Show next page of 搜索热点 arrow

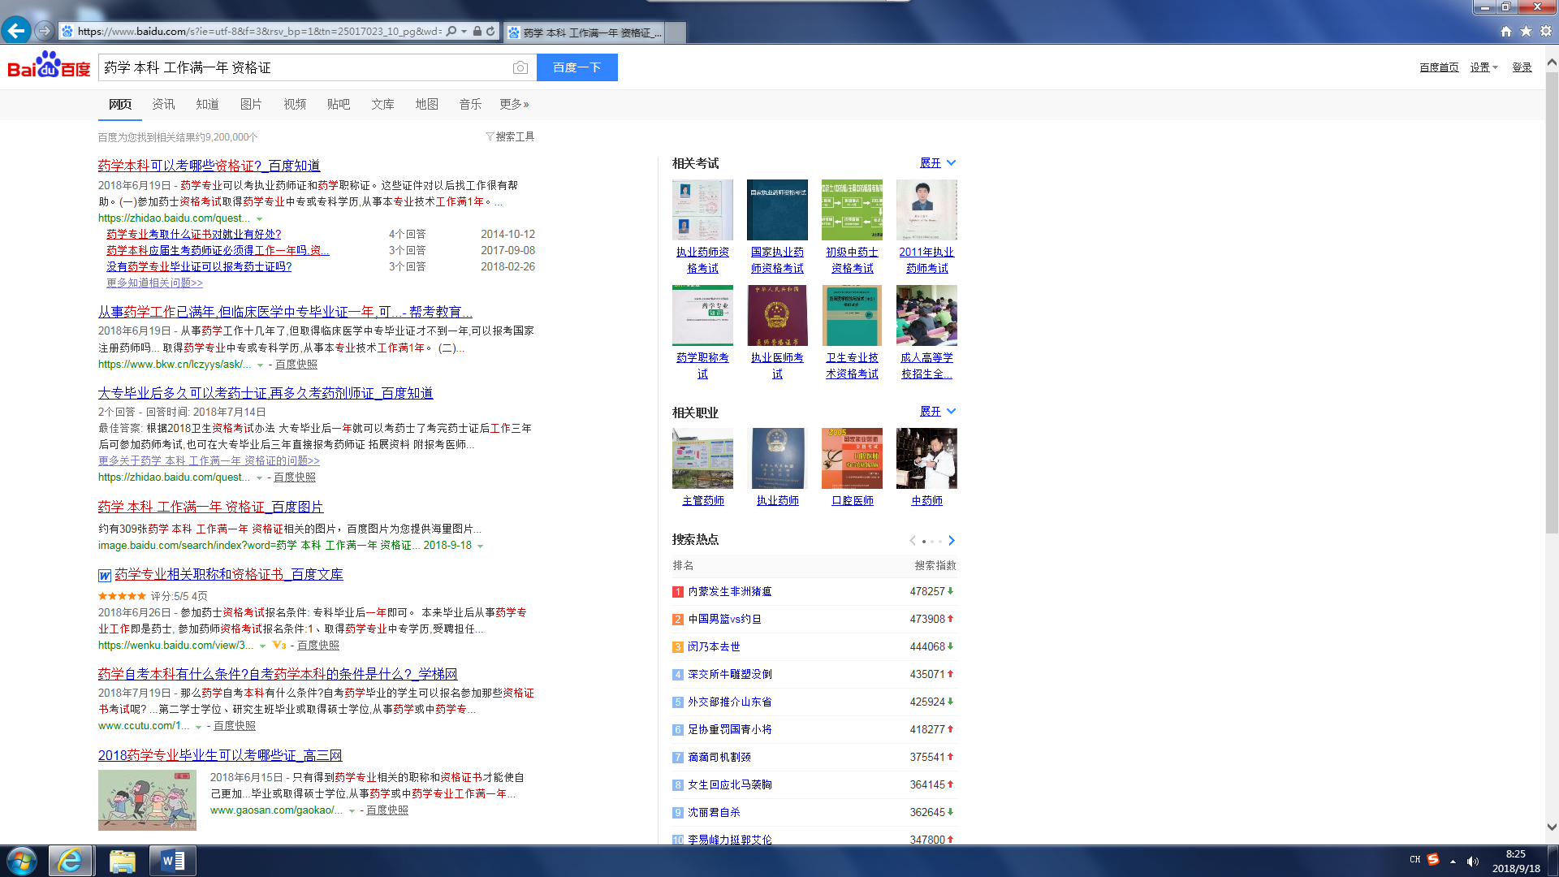pos(952,540)
